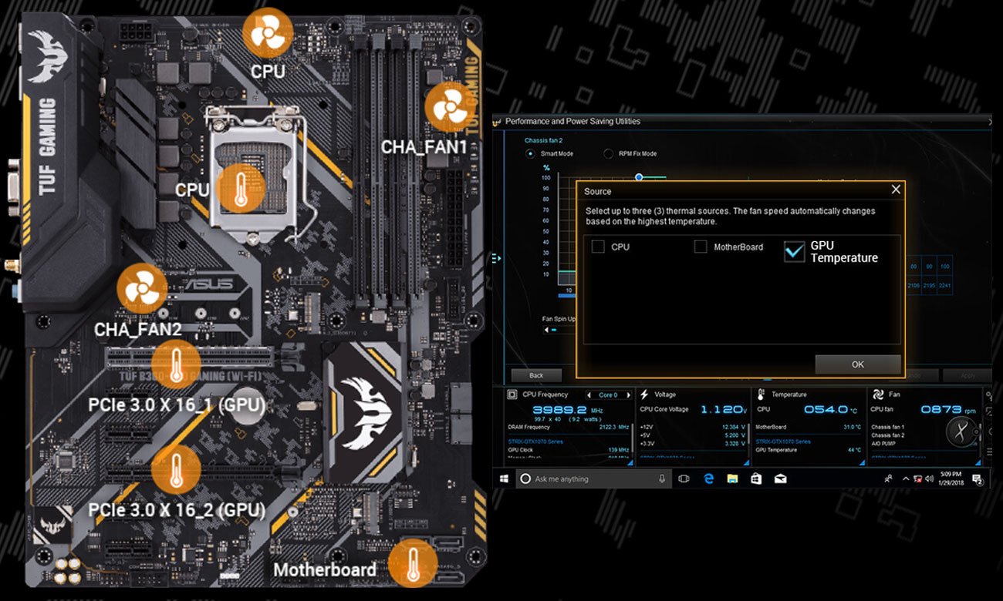Open the Mail app from the taskbar
The width and height of the screenshot is (1003, 601).
(781, 478)
